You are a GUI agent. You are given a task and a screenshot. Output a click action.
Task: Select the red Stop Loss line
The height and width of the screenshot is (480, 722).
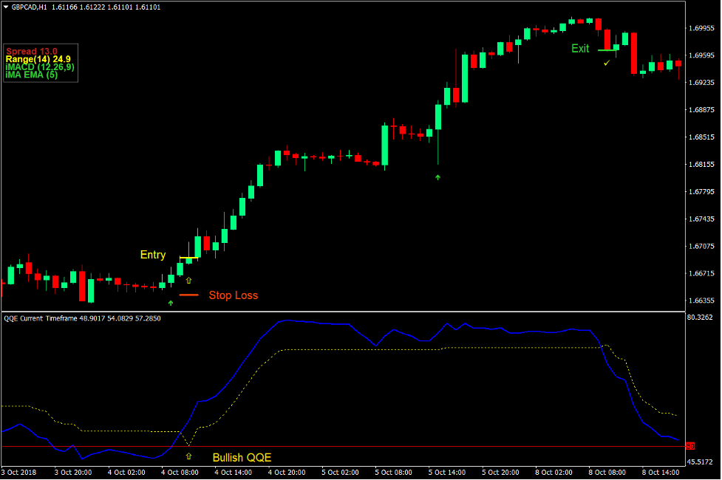tap(189, 295)
